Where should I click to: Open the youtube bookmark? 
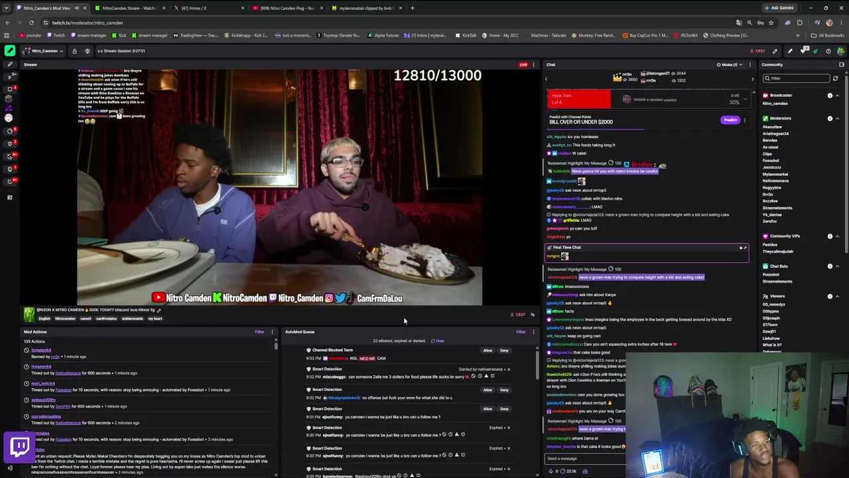[x=31, y=35]
